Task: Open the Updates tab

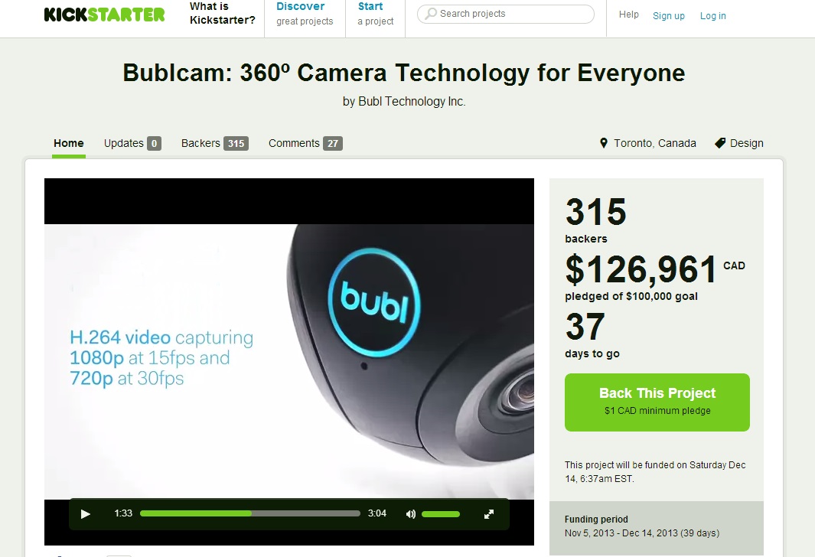Action: pyautogui.click(x=132, y=143)
